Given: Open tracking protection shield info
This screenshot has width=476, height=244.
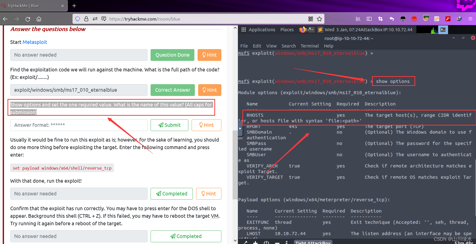Looking at the screenshot, I should 78,19.
